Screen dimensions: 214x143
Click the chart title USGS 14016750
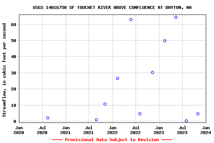tap(112, 7)
